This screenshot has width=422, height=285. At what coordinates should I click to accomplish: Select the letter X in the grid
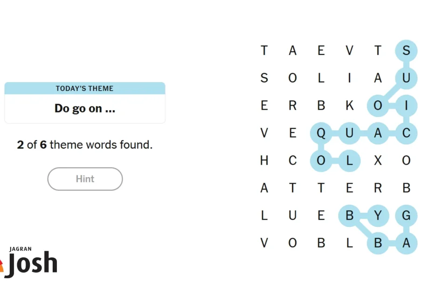(378, 161)
